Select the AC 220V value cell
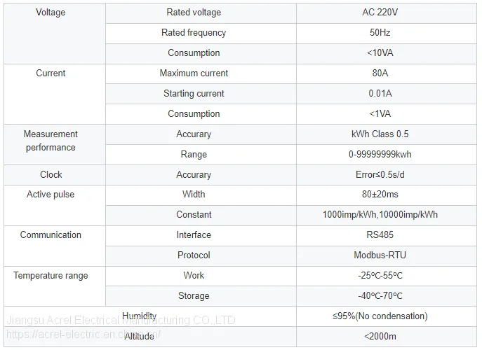Viewport: 482px width, 350px height. [387, 13]
